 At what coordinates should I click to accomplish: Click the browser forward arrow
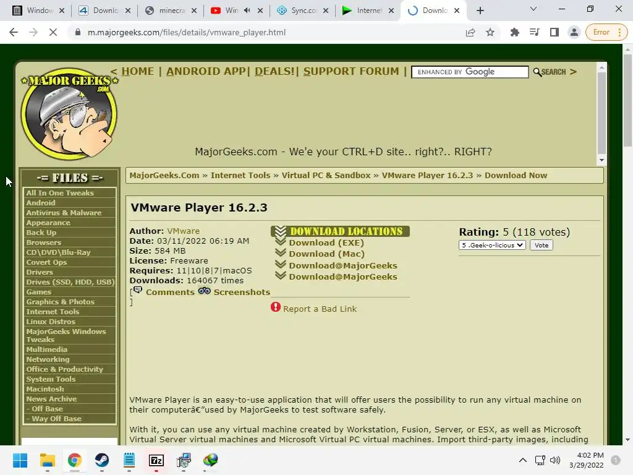click(x=33, y=32)
